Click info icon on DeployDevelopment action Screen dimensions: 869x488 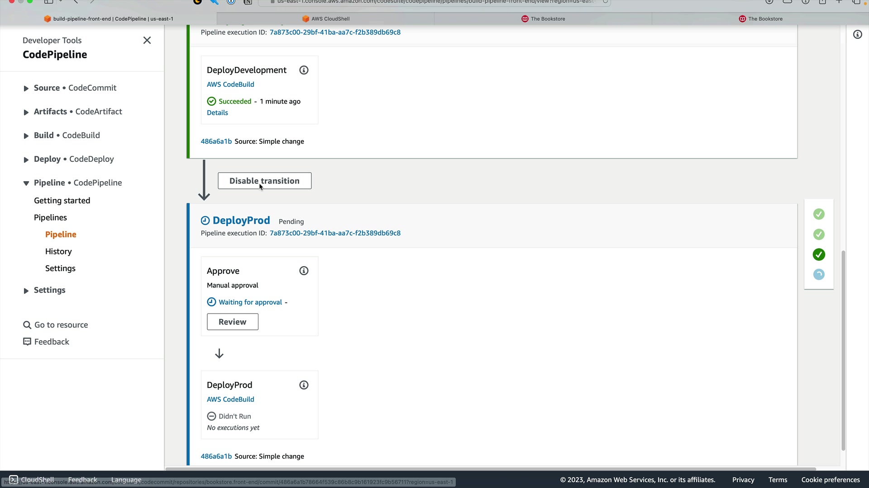pos(304,70)
